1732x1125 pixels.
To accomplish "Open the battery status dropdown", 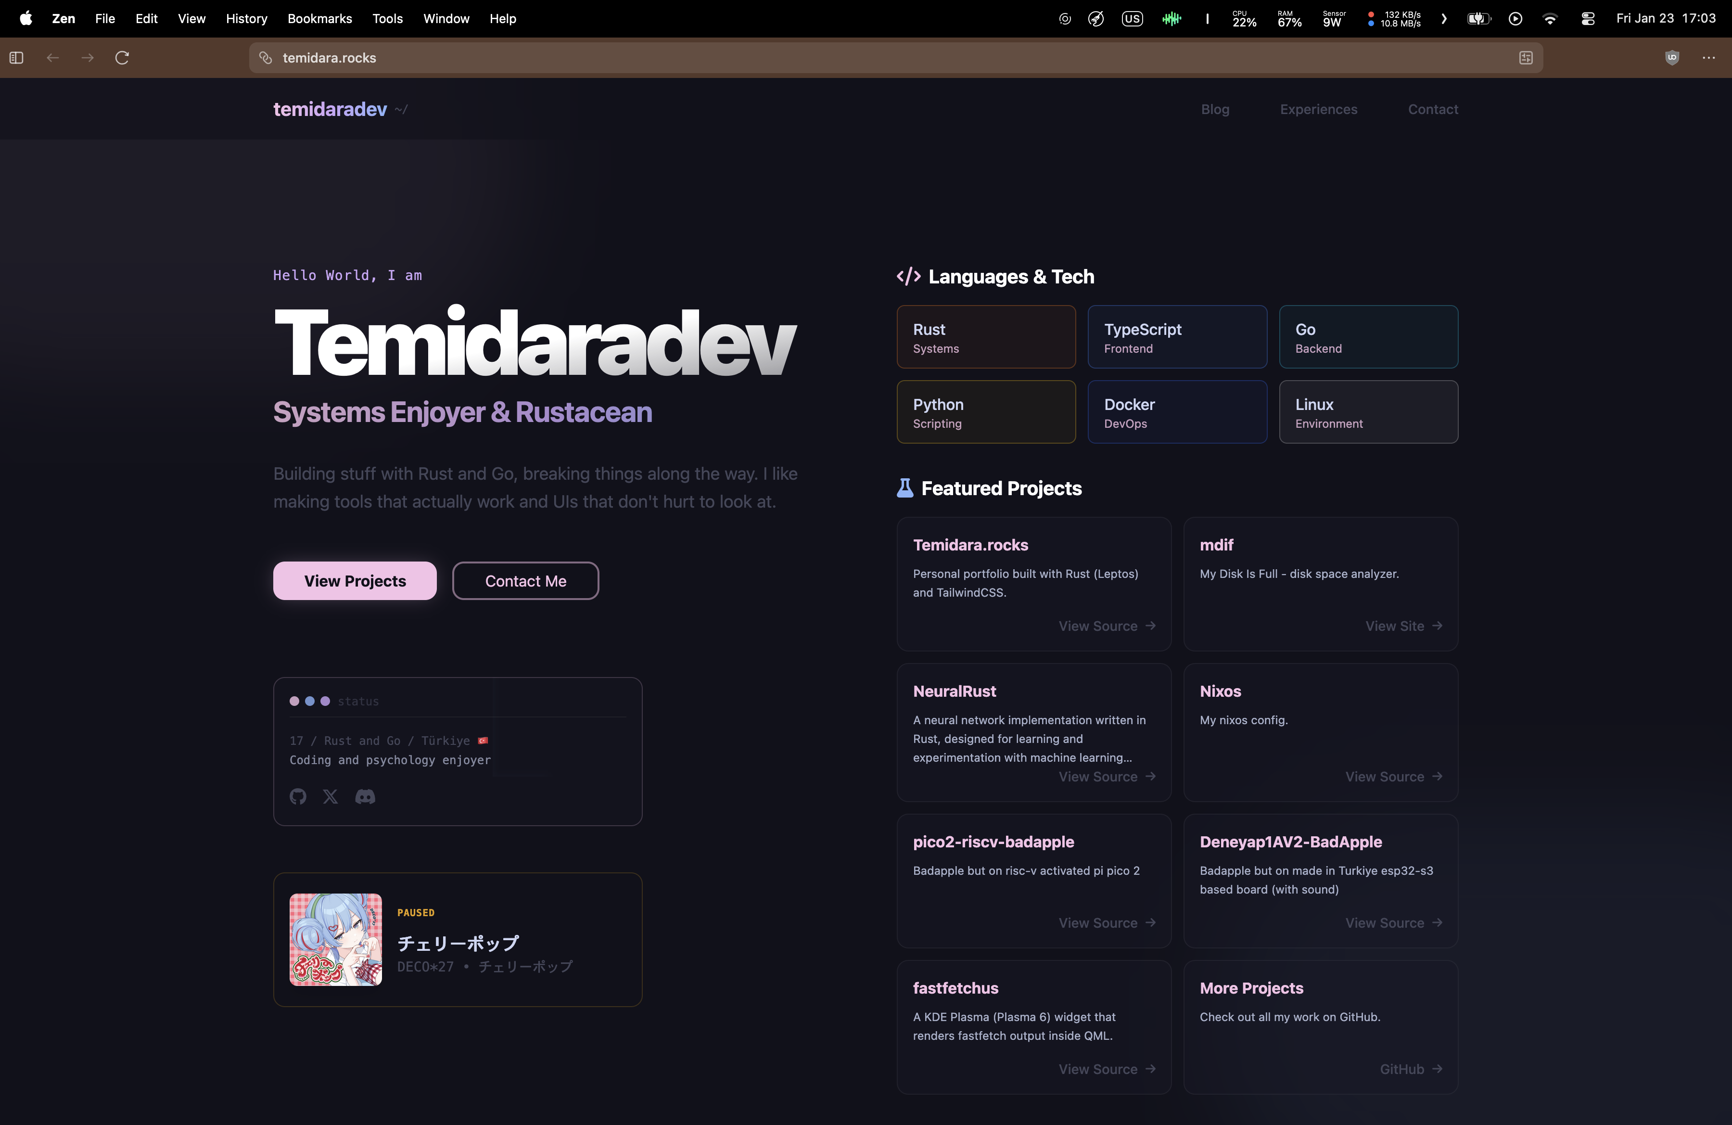I will click(x=1478, y=19).
